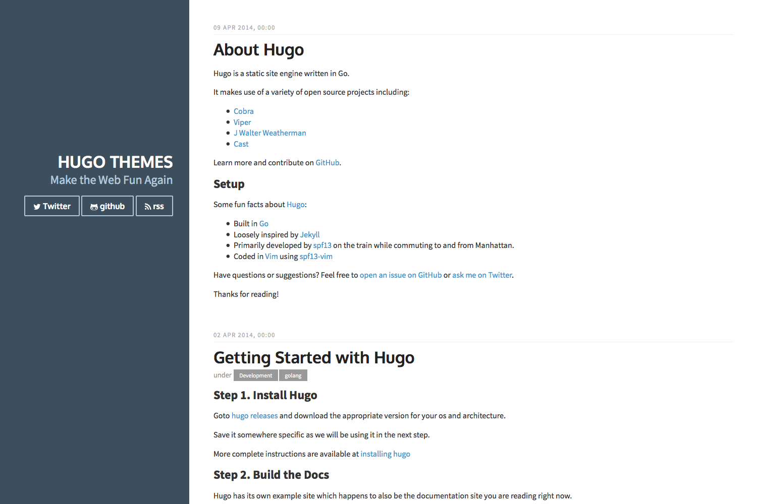This screenshot has height=504, width=757.
Task: Click the 'Make the Web Fun Again' tagline
Action: click(x=112, y=180)
